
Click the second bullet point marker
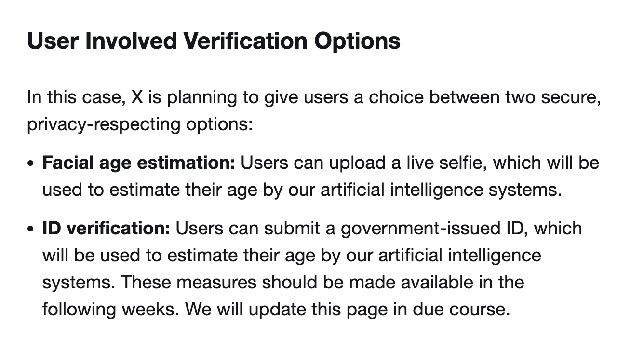tap(31, 228)
